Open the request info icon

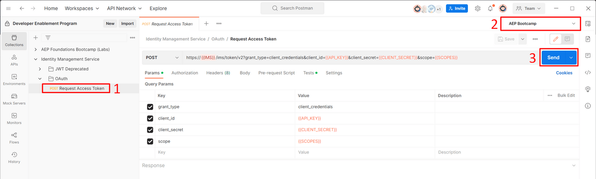point(588,105)
